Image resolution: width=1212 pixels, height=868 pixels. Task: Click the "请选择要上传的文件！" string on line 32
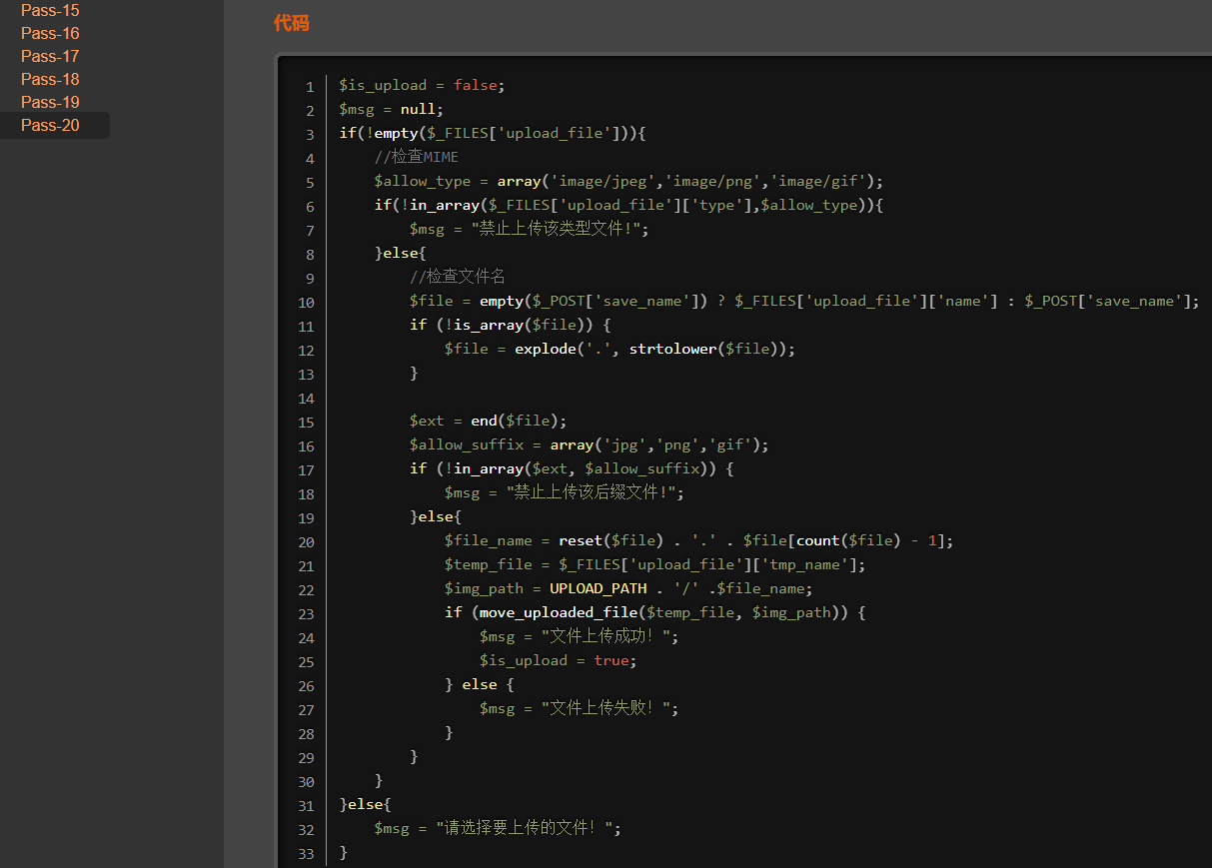pos(528,828)
